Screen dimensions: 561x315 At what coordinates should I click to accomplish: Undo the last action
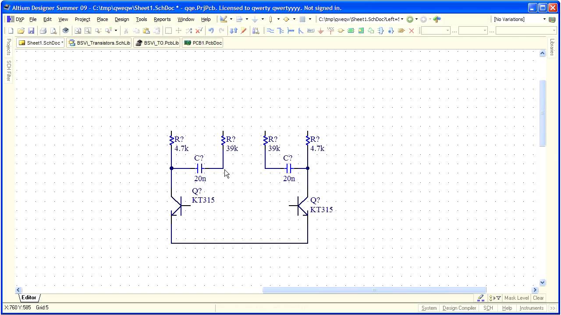coord(211,31)
